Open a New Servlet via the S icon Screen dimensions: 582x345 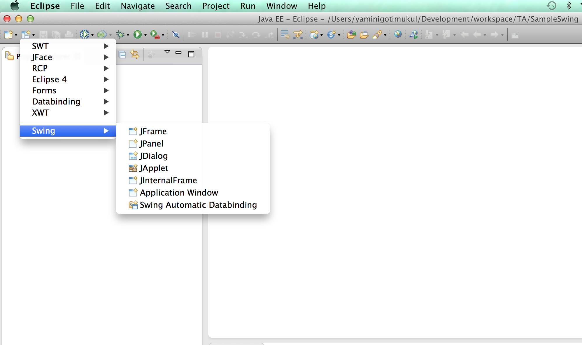(332, 34)
